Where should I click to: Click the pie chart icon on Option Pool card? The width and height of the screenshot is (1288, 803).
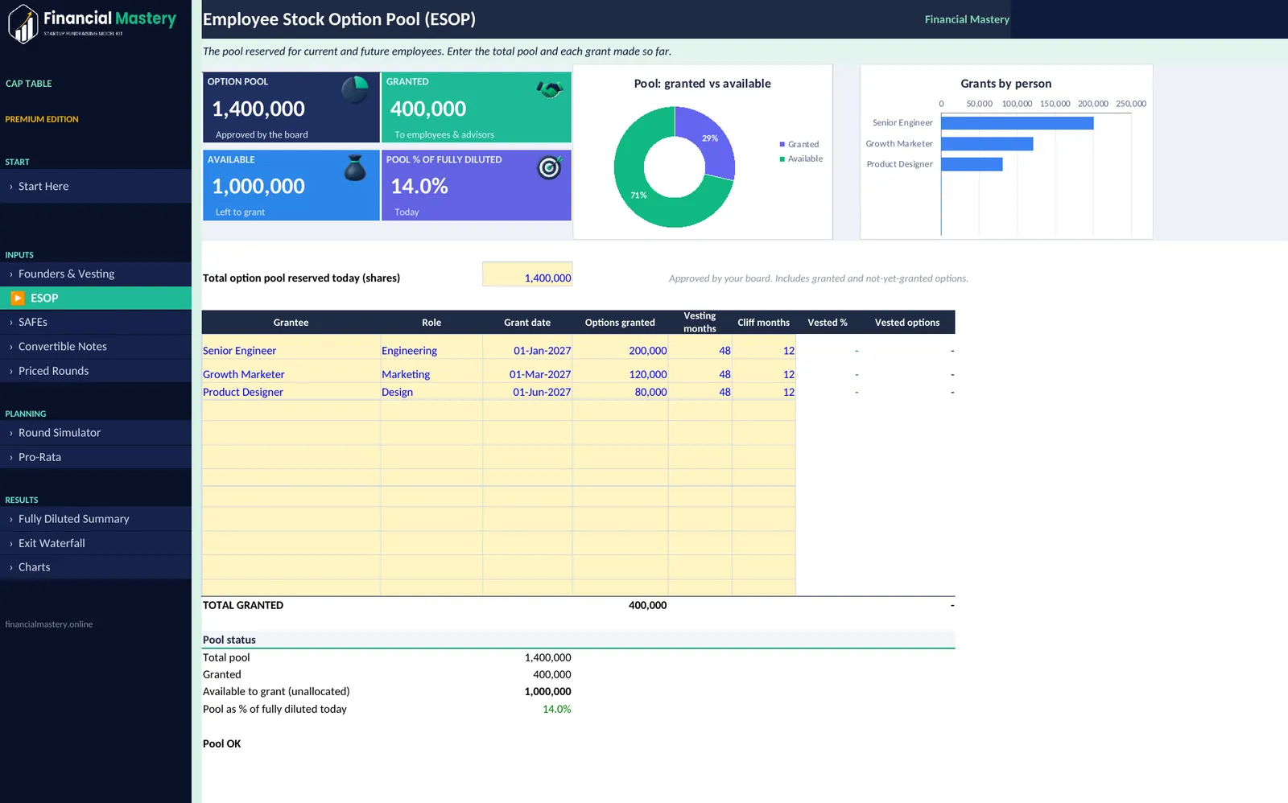click(x=355, y=89)
